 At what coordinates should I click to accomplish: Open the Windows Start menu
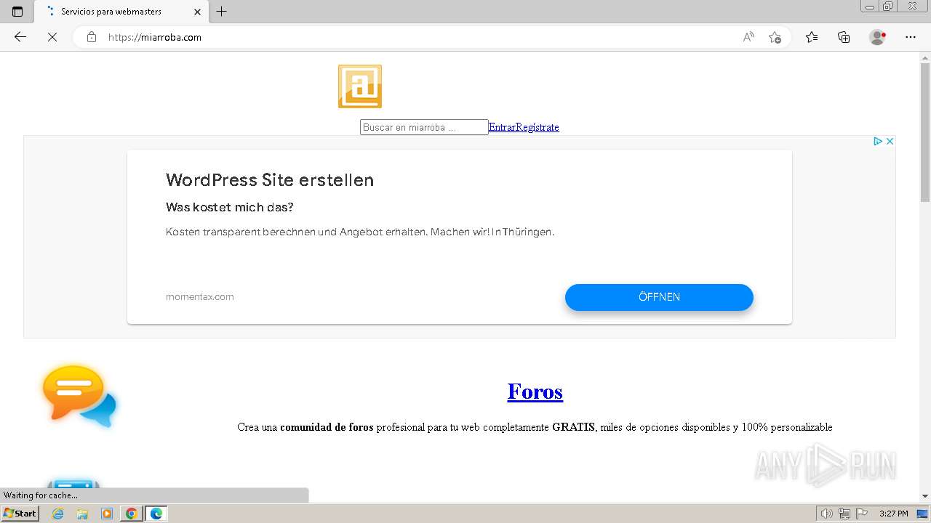tap(20, 514)
